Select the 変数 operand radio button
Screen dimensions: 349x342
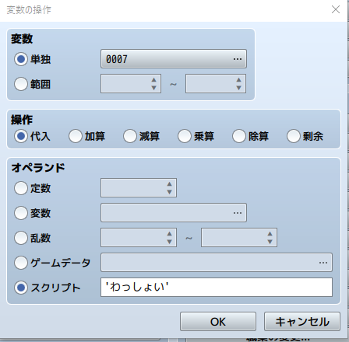pos(21,213)
